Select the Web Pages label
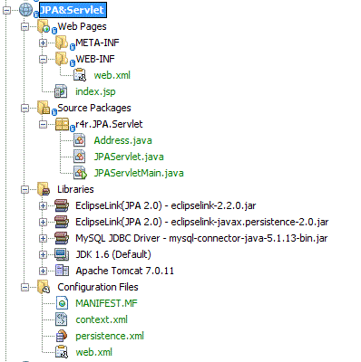361x362 pixels. coord(82,26)
